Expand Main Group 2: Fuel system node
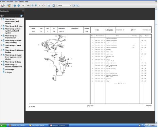163x130 pixels. (2, 28)
